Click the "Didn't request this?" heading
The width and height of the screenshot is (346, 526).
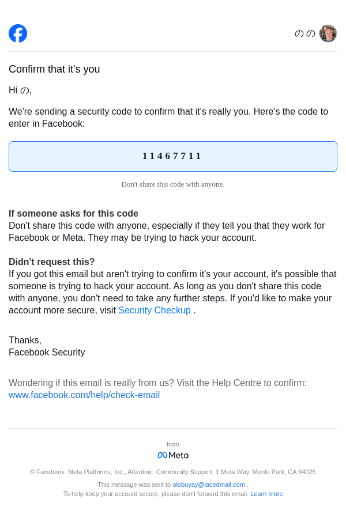point(52,262)
